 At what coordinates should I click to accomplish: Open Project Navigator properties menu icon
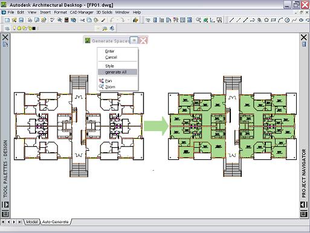304,214
